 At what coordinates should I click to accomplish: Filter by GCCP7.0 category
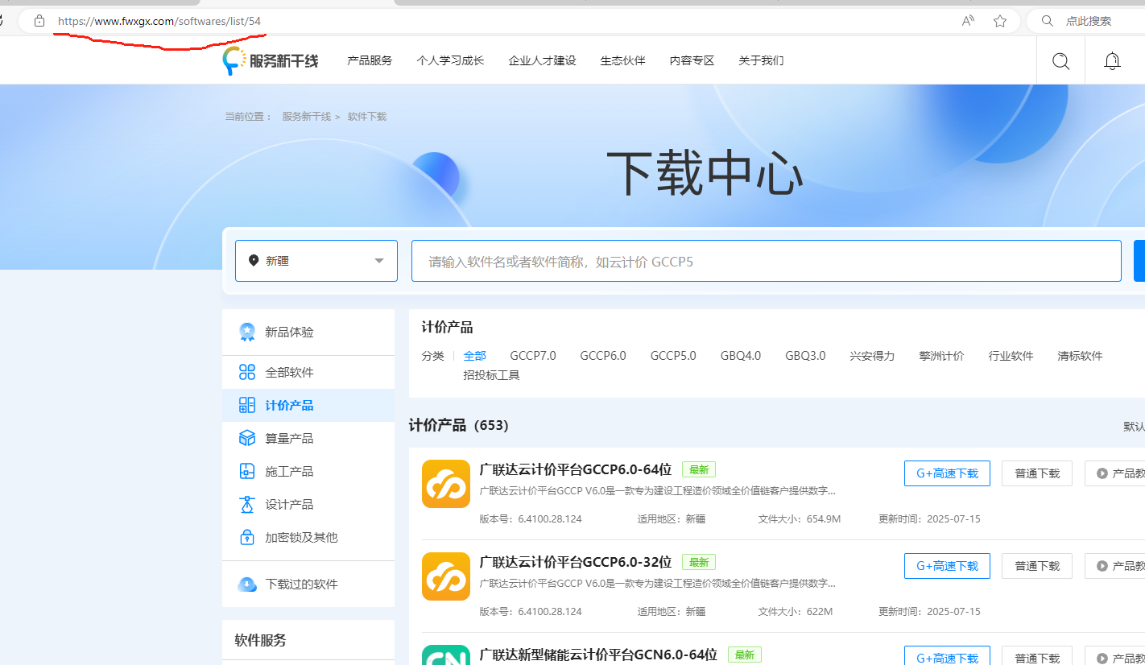pos(533,356)
